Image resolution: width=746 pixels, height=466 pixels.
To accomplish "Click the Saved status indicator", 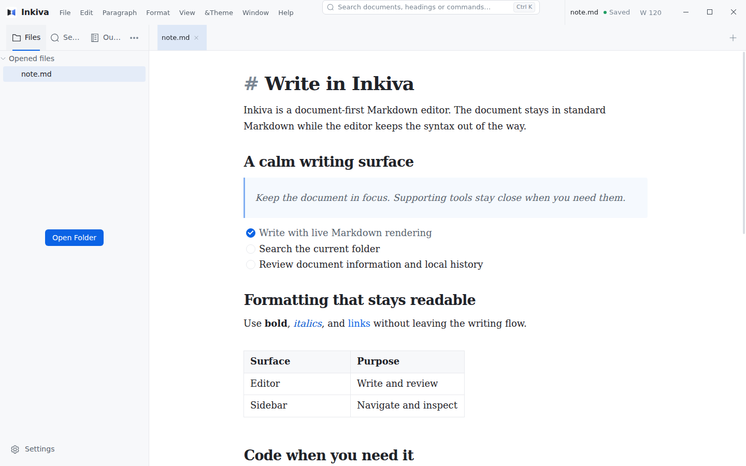I will tap(616, 12).
